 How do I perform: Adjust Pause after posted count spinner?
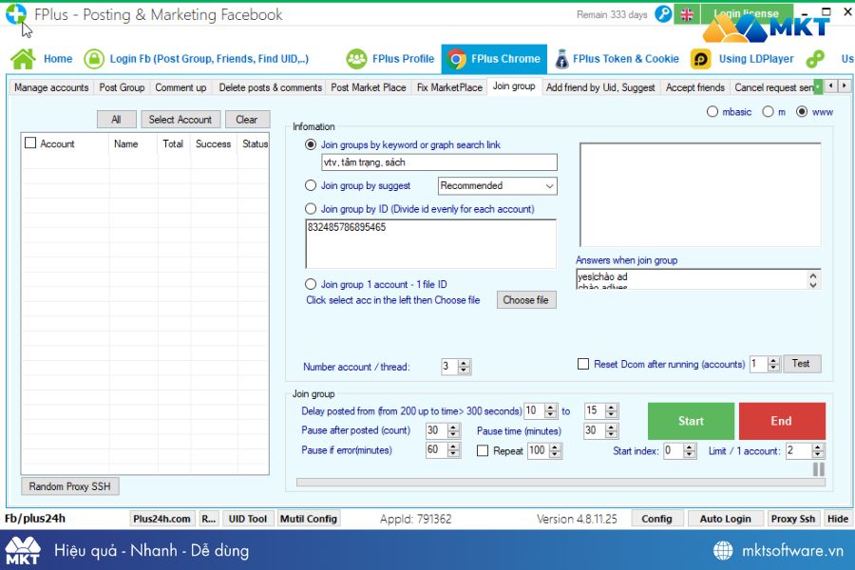(x=453, y=431)
